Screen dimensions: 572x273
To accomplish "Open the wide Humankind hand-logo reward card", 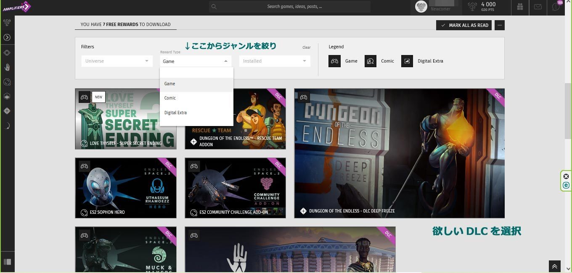I will [290, 249].
